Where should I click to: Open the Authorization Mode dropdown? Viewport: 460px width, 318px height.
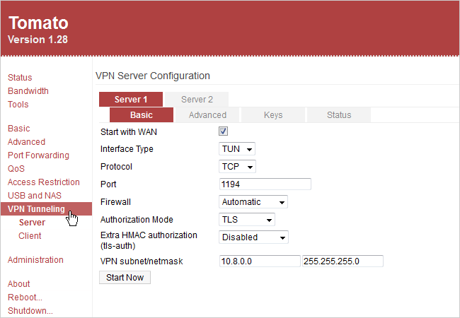pyautogui.click(x=247, y=220)
